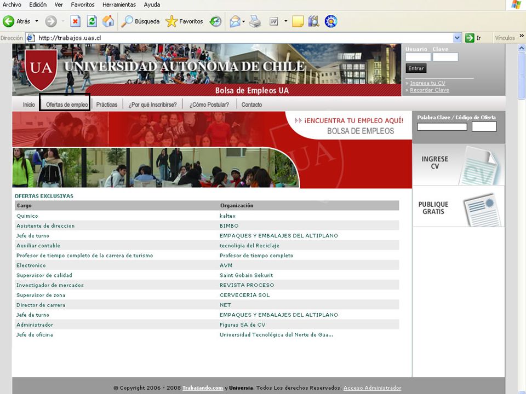Click the Atrás back arrow icon
Image resolution: width=526 pixels, height=394 pixels.
click(8, 21)
